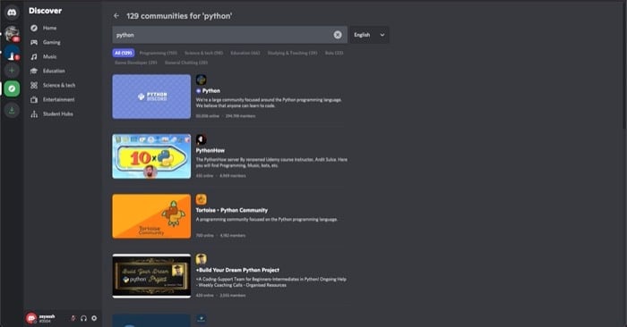Image resolution: width=627 pixels, height=327 pixels.
Task: Open the blue server with notification badge
Action: [12, 53]
